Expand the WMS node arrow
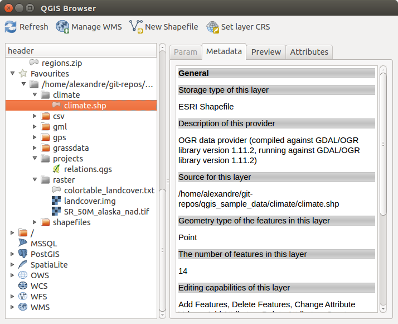The height and width of the screenshot is (324, 398). [12, 307]
